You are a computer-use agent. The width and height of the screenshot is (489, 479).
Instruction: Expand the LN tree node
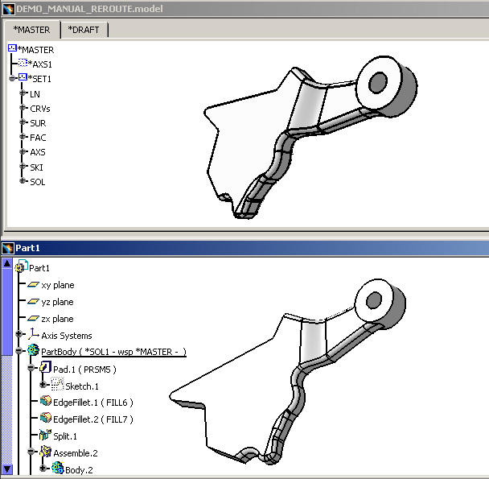click(x=23, y=93)
